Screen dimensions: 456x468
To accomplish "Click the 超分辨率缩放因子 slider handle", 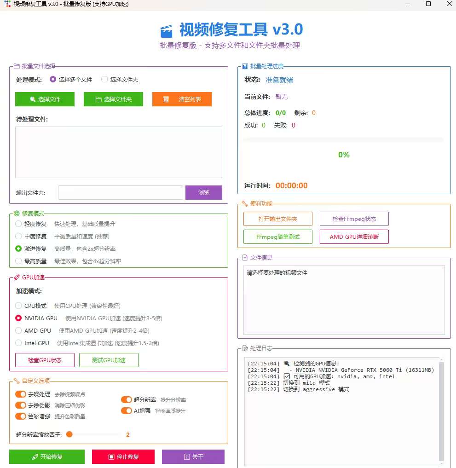I will point(69,434).
